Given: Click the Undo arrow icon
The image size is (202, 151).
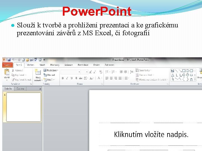Looking at the screenshot, I should [13, 60].
